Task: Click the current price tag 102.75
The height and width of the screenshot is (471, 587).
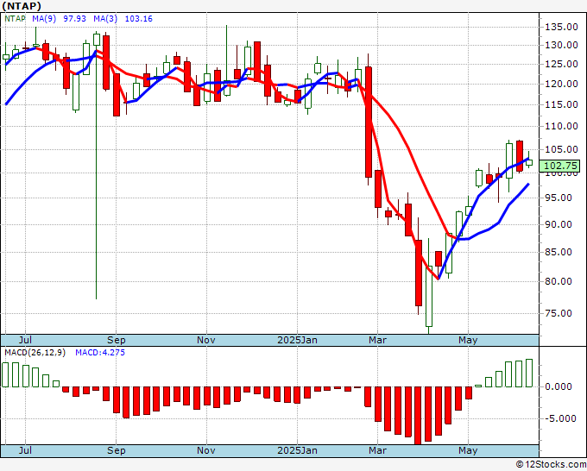Action: tap(561, 166)
